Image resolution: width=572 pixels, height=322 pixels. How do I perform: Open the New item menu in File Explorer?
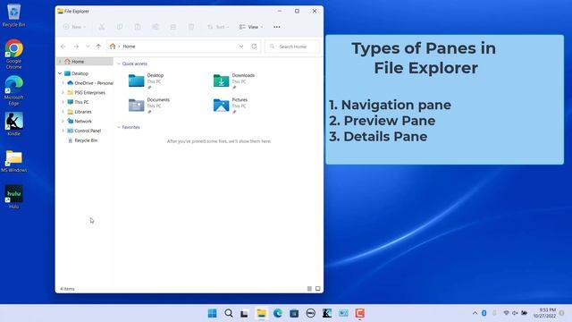pos(74,27)
